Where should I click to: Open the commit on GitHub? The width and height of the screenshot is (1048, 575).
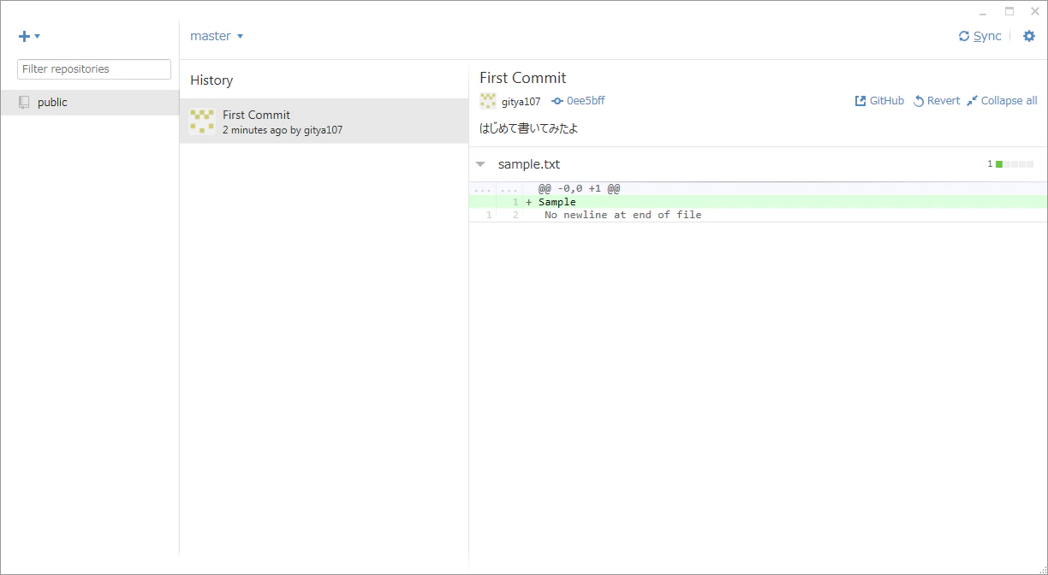[879, 101]
